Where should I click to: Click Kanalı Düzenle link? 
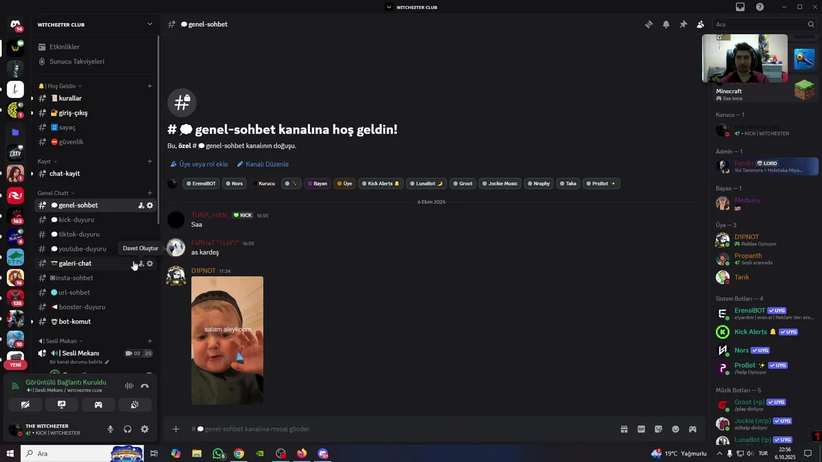click(x=263, y=164)
